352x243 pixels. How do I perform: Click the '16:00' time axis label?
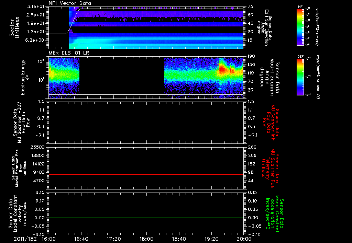tap(49, 239)
